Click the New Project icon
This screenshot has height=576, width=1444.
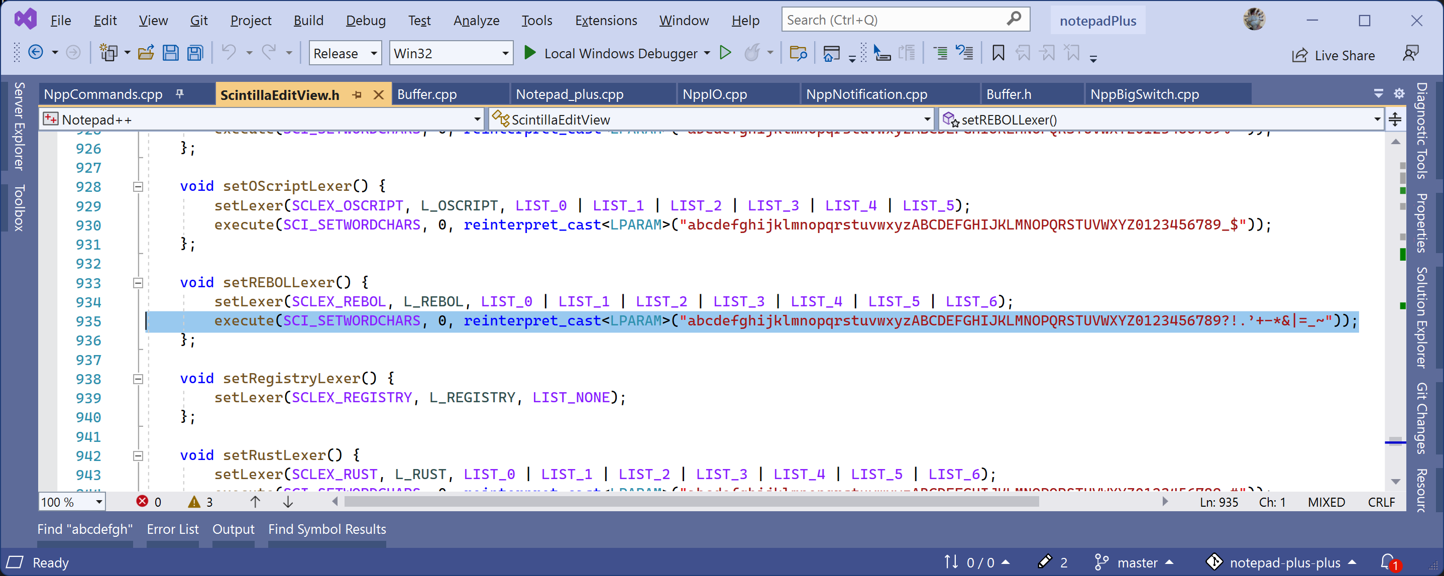110,52
